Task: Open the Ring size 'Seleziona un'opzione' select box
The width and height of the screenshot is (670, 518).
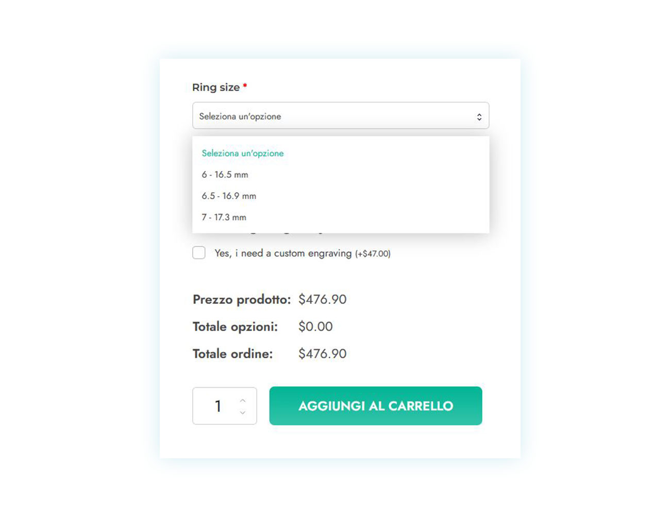Action: point(341,116)
